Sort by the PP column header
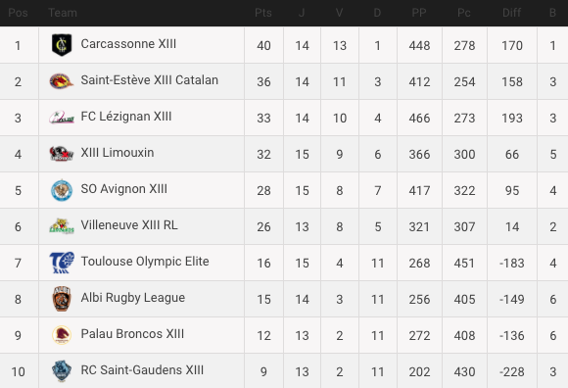 [419, 13]
